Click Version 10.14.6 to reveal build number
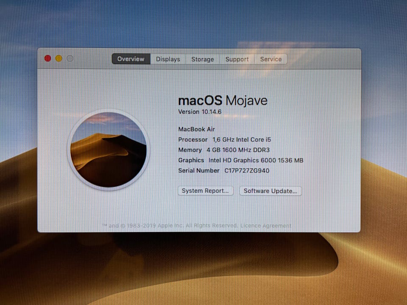This screenshot has height=305, width=407. [x=200, y=112]
